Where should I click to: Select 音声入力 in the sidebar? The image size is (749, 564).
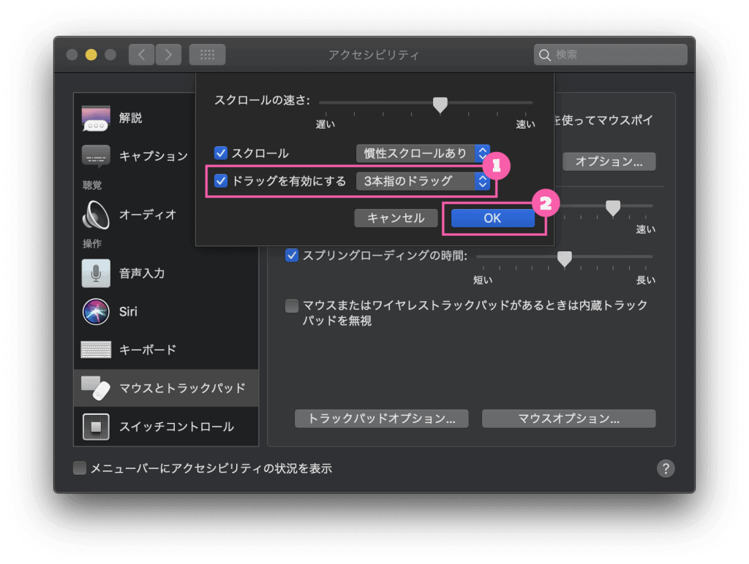(142, 273)
